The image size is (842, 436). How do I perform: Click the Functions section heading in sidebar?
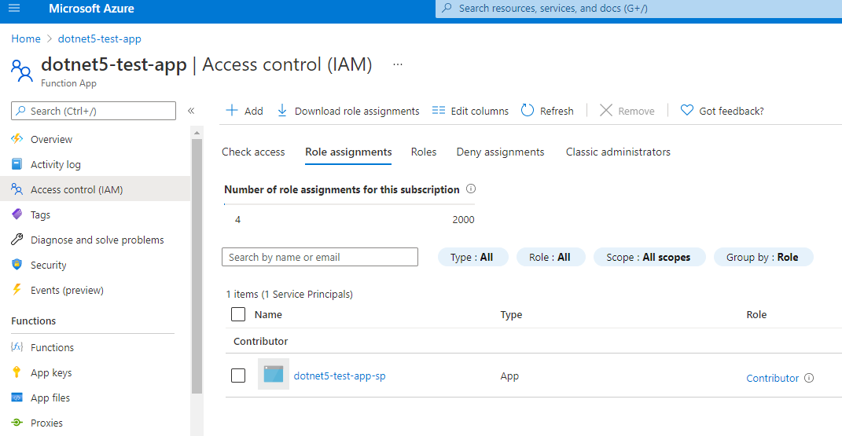point(33,321)
